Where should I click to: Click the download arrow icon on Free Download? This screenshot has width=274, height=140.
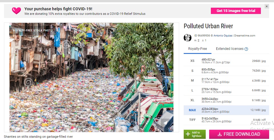tap(220, 134)
